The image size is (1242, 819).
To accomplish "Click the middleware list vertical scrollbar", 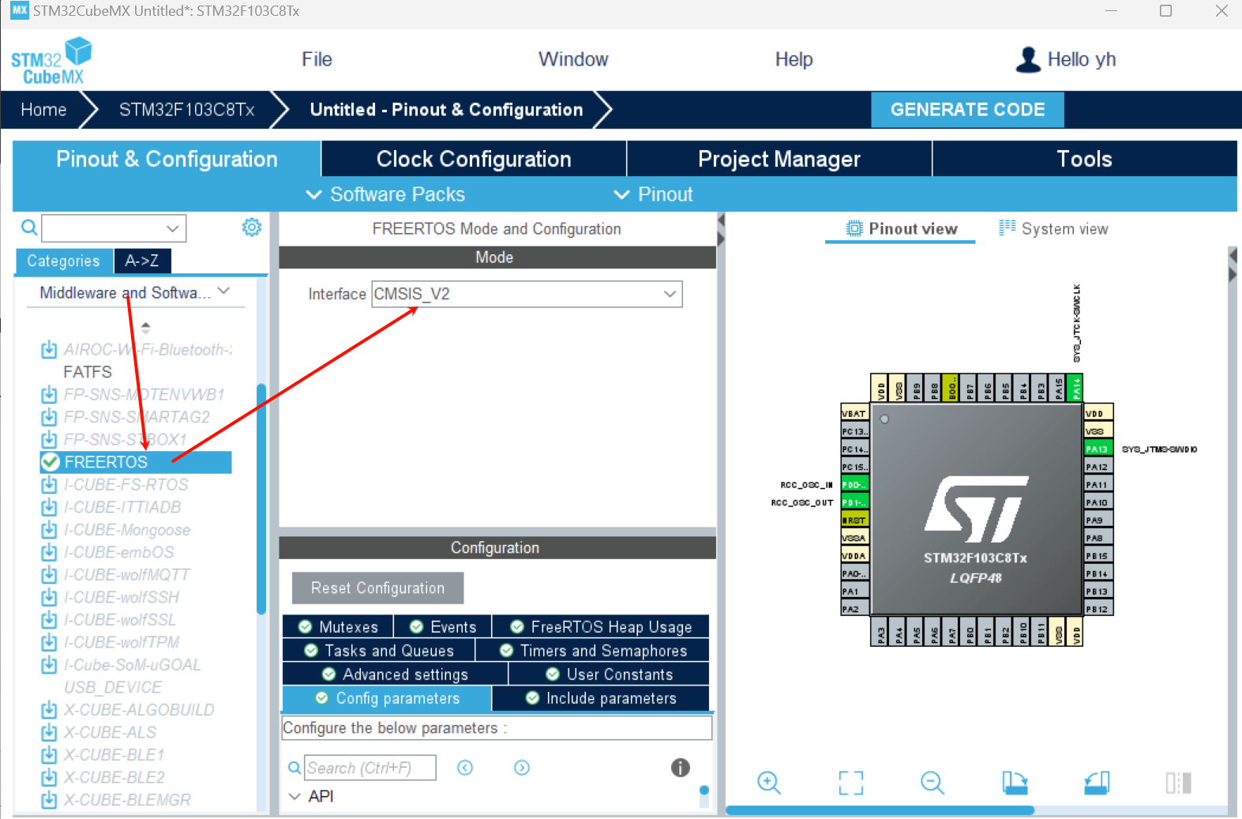I will click(261, 498).
